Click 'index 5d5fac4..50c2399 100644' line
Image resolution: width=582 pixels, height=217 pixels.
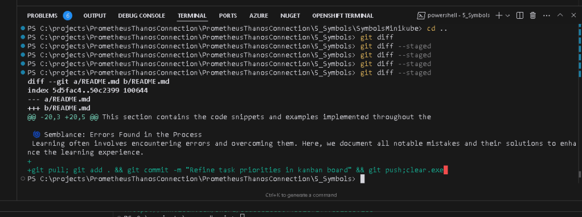88,90
